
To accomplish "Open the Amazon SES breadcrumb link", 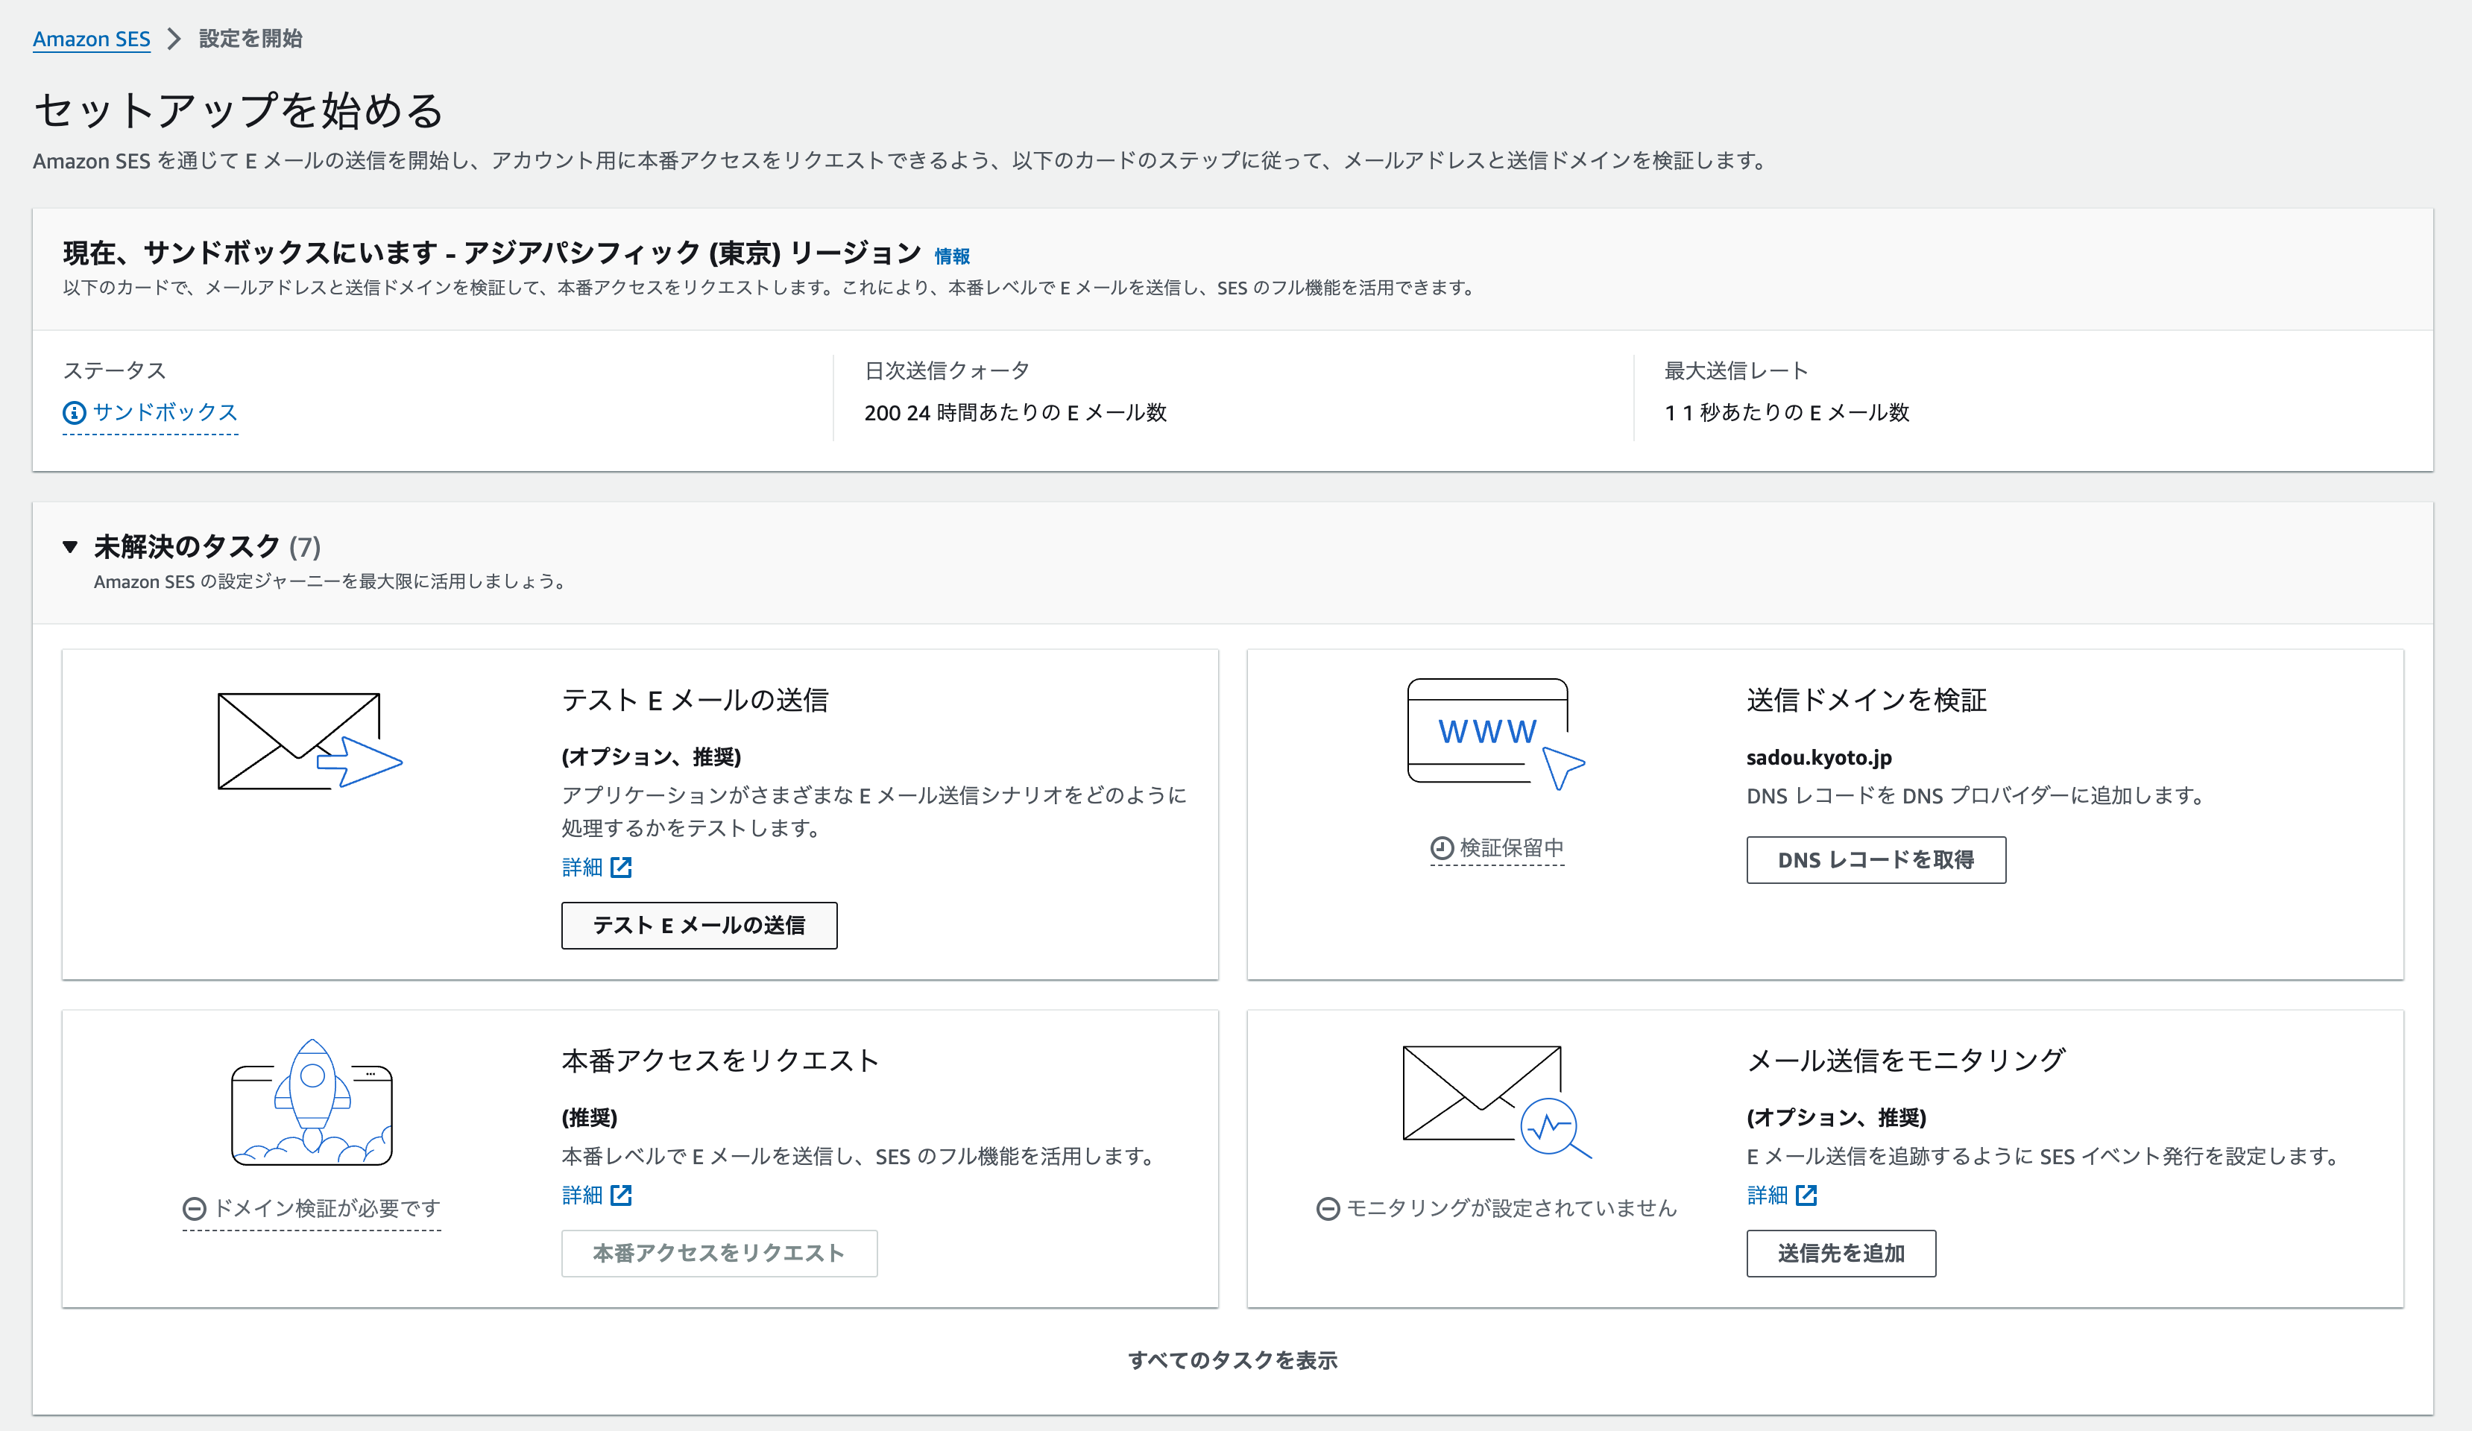I will click(91, 38).
